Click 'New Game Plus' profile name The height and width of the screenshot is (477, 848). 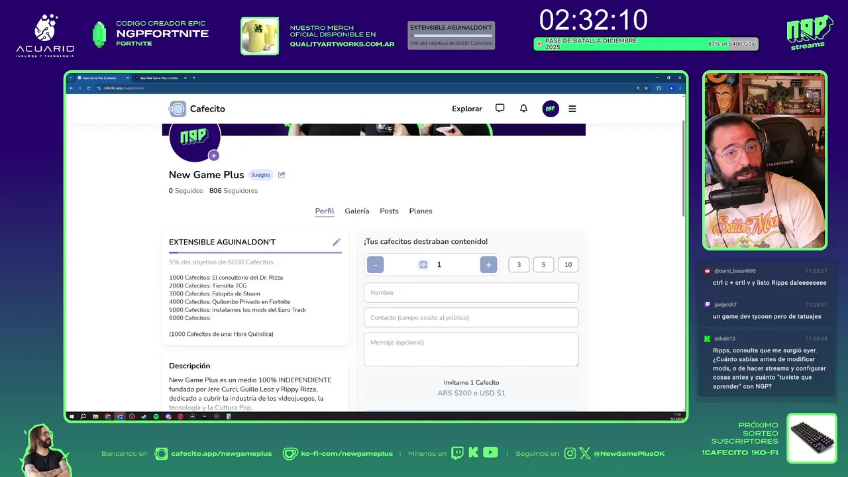[x=206, y=175]
